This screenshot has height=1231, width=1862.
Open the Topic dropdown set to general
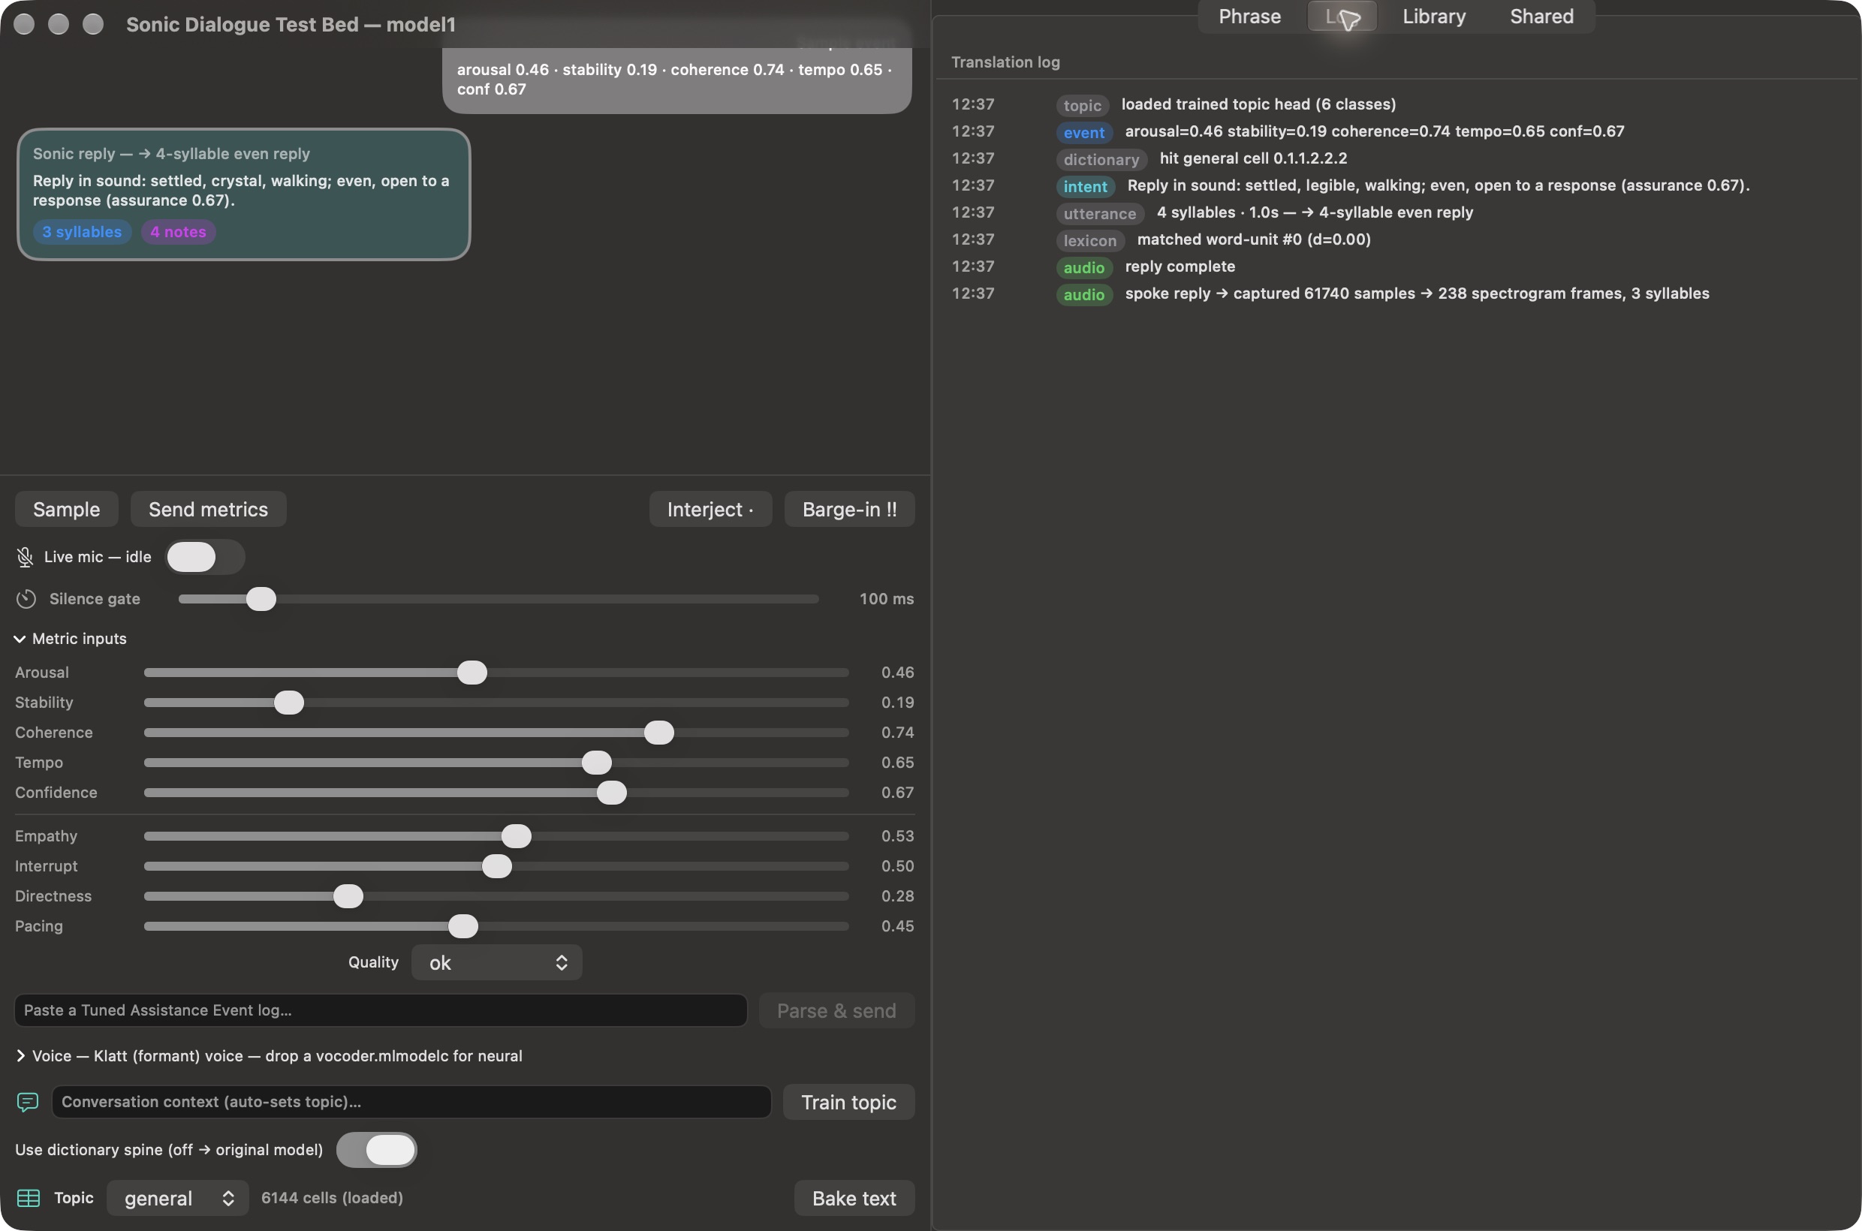(x=178, y=1198)
